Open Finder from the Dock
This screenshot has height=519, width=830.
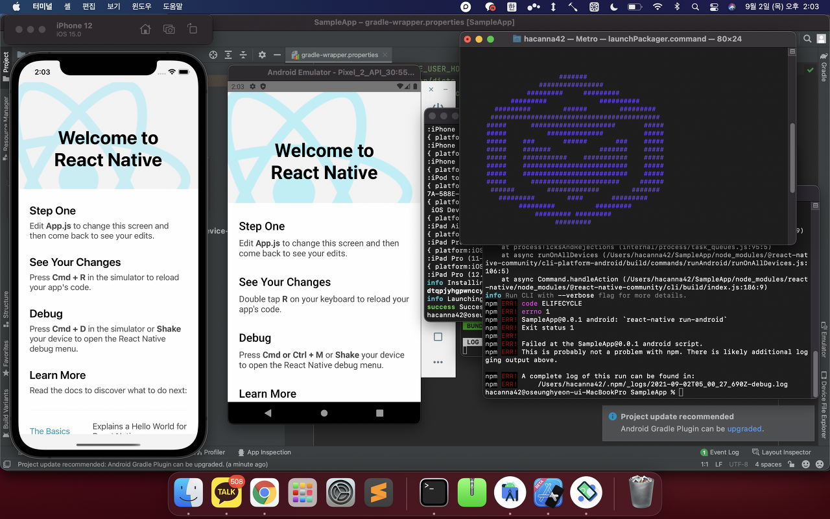click(189, 493)
